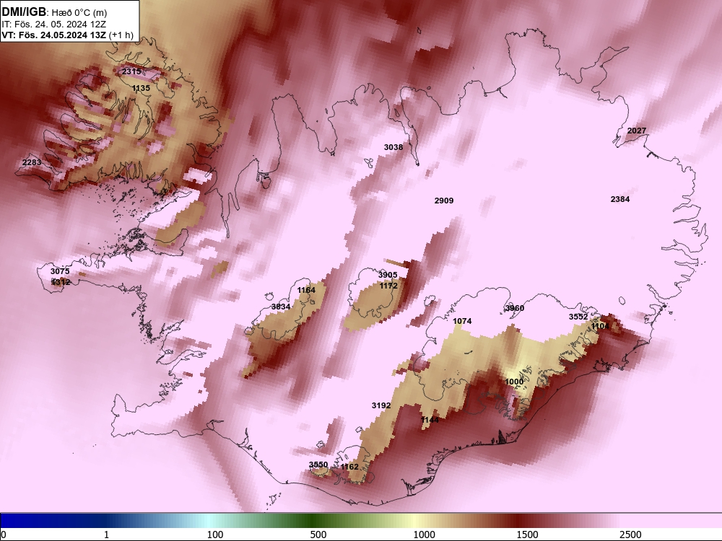Click the color scale tick label 500
Image resolution: width=722 pixels, height=541 pixels.
(318, 535)
